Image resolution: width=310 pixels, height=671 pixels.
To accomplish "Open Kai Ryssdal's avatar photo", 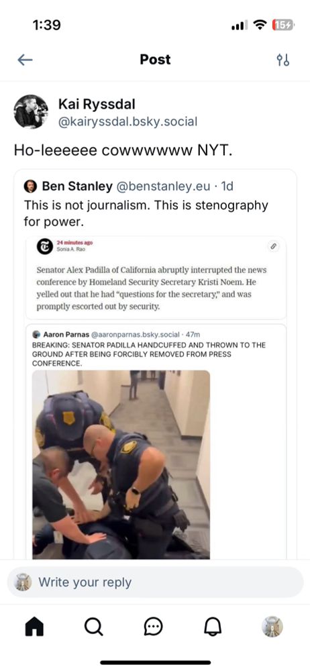I will [x=31, y=111].
